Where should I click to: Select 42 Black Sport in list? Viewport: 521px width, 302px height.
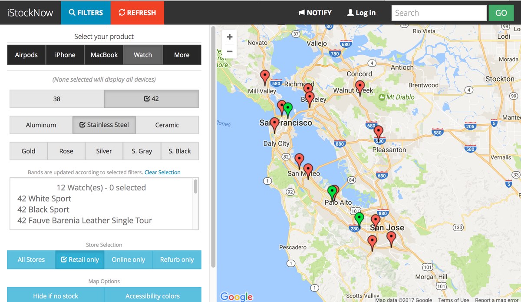pos(43,209)
